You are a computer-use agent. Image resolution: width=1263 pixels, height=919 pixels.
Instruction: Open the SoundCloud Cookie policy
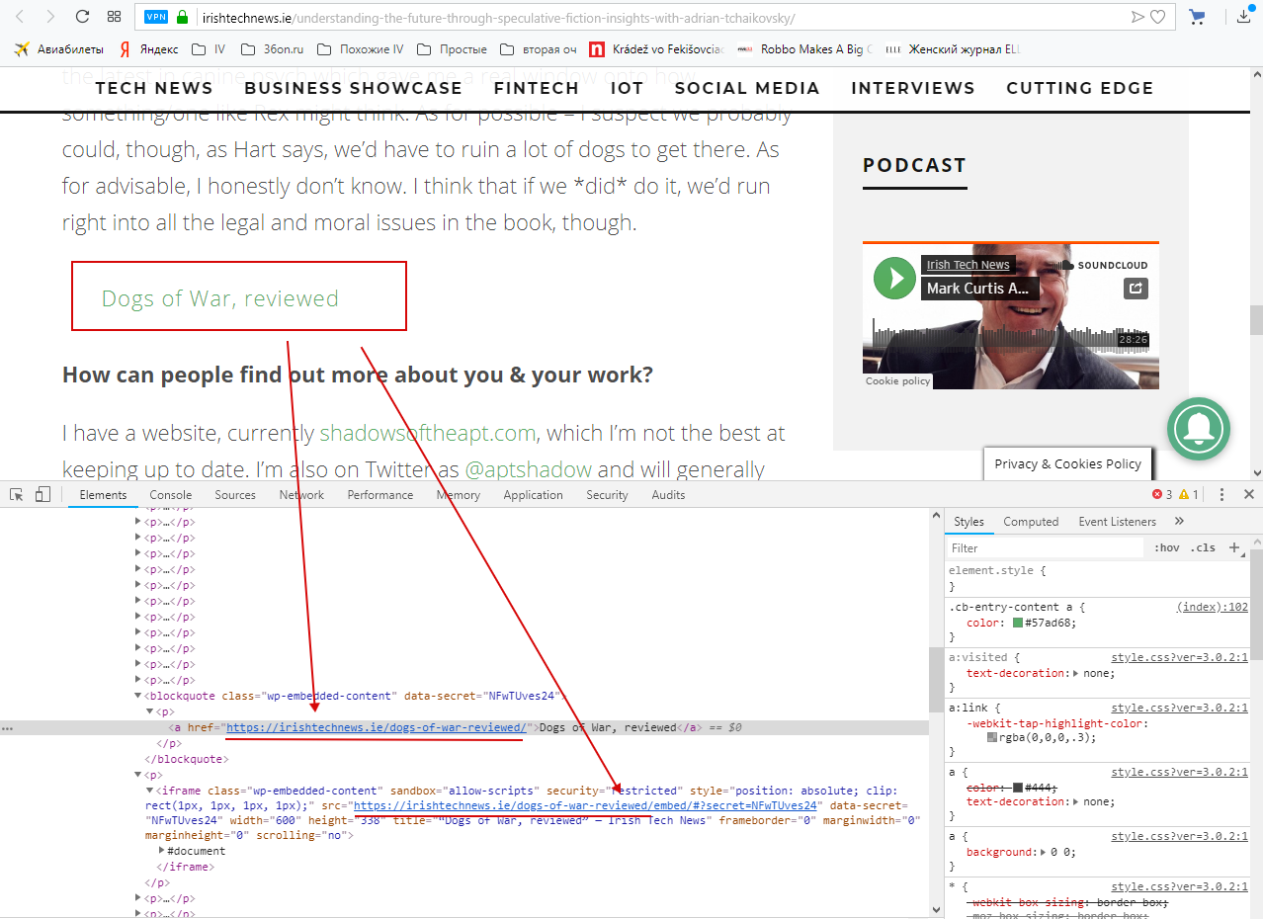click(897, 380)
